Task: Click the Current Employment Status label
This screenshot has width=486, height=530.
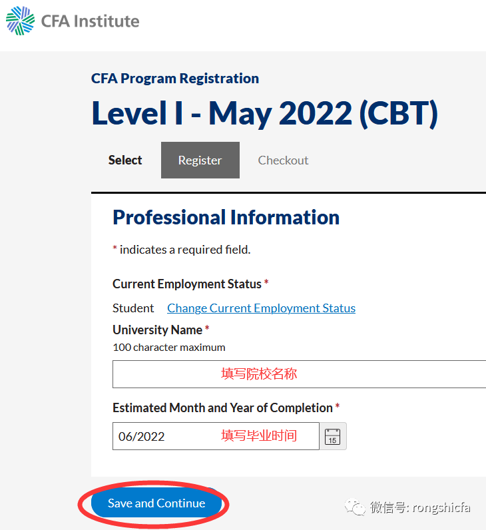Action: (187, 284)
